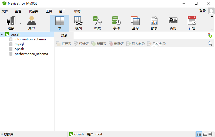Click the export wizard button
Image resolution: width=215 pixels, height=137 pixels.
[156, 44]
